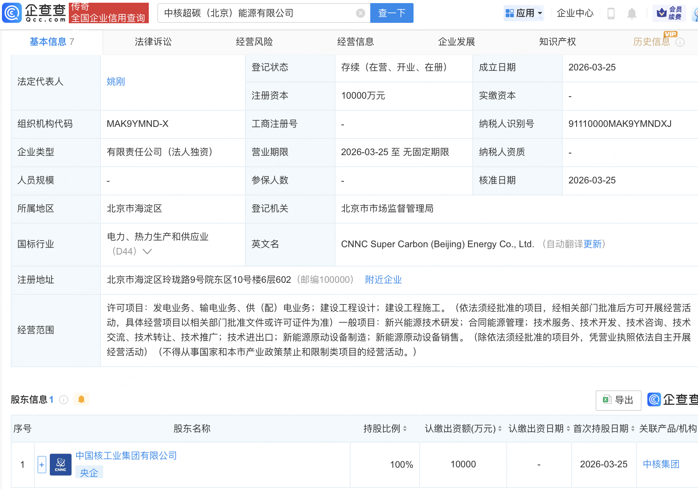
Task: Click the info icon beside 历史信息
Action: [680, 42]
